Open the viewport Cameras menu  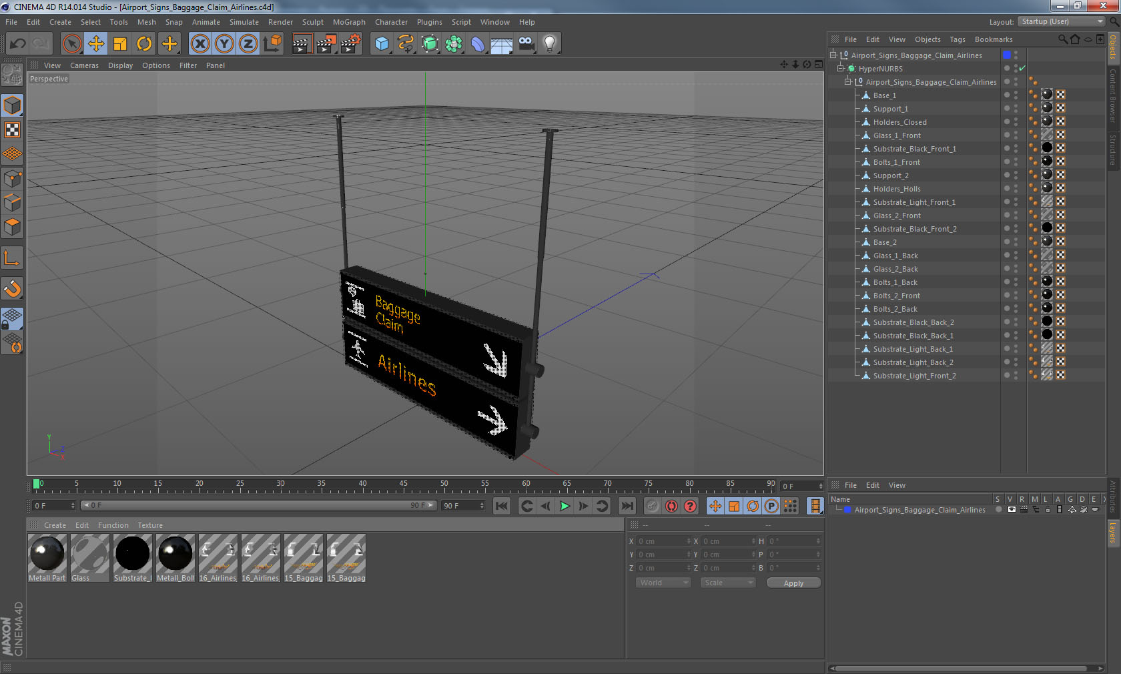[84, 65]
